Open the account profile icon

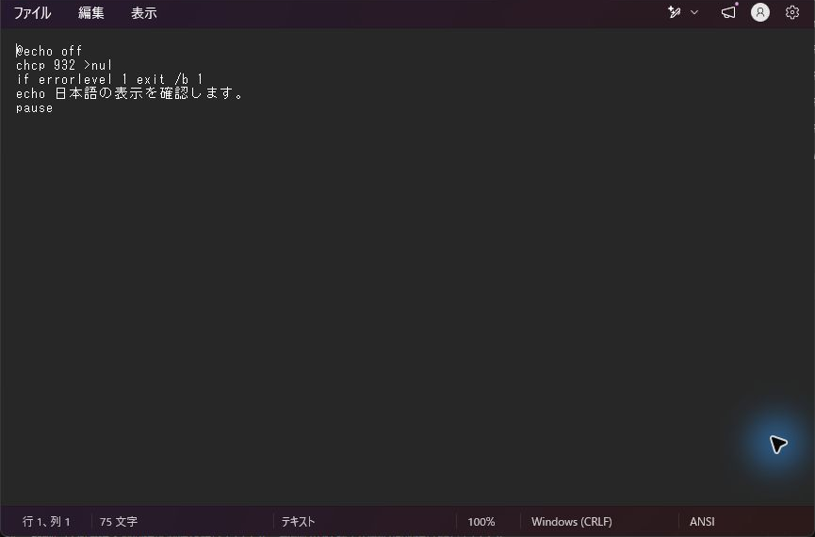tap(760, 12)
